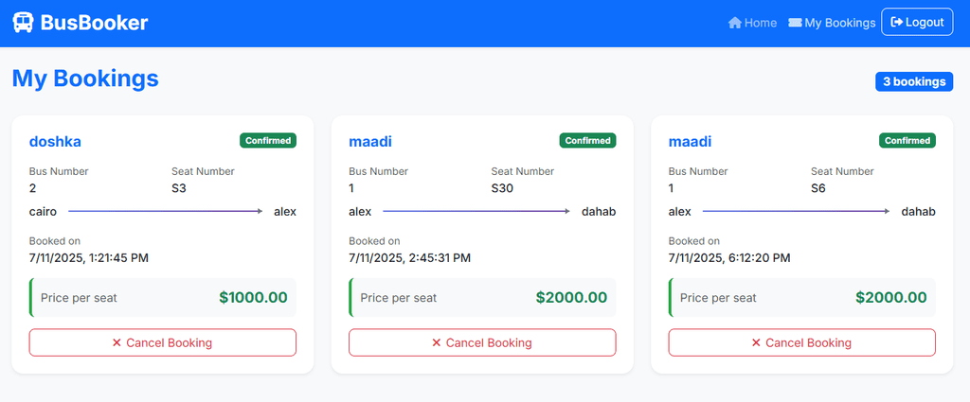Click the doshka trip title
The image size is (970, 402).
tap(55, 142)
